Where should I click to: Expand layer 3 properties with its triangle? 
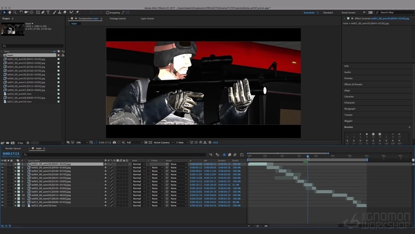pyautogui.click(x=15, y=172)
